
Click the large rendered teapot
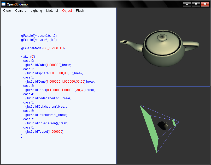coord(161,50)
